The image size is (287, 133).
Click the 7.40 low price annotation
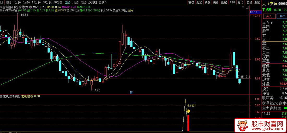[x=97, y=90]
